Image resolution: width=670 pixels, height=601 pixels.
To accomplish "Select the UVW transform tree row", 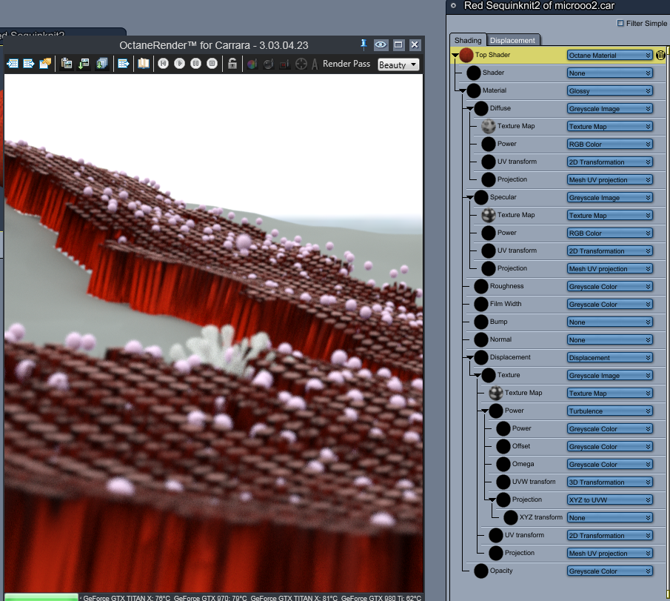I will (x=534, y=482).
